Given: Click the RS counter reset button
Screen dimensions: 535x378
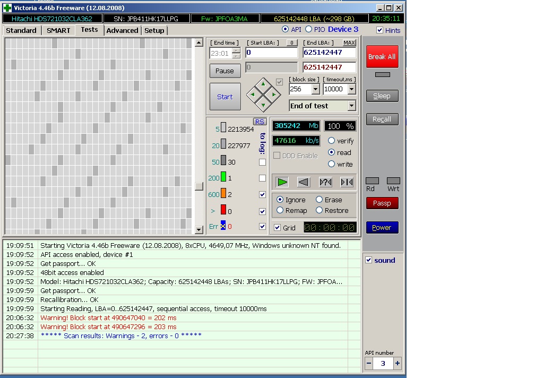Looking at the screenshot, I should [x=260, y=122].
